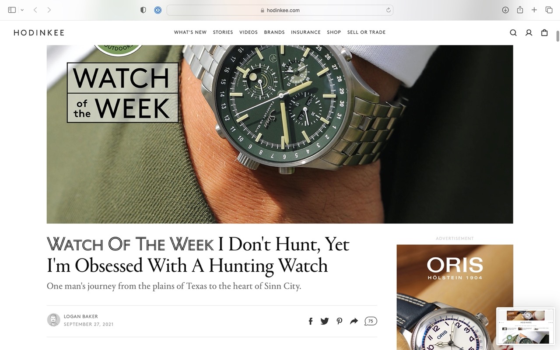Toggle the Safari sidebar
Screen dimensions: 560x350
point(12,10)
